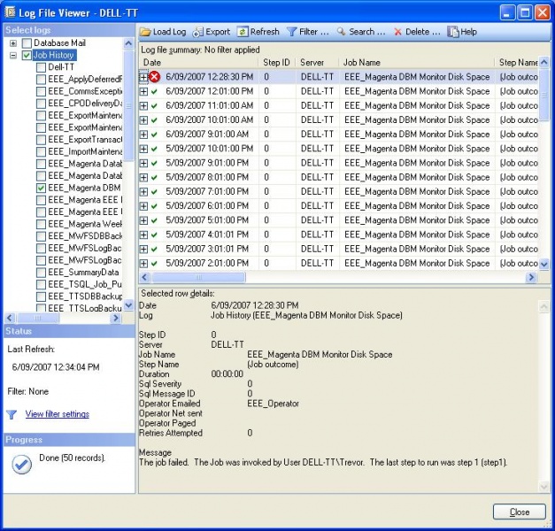Click the Load Log folder icon
This screenshot has height=531, width=555.
145,32
